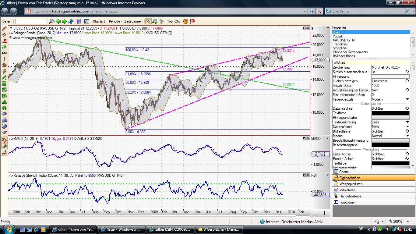This screenshot has width=416, height=234.
Task: Click the toolbar search input field
Action: click(x=30, y=21)
